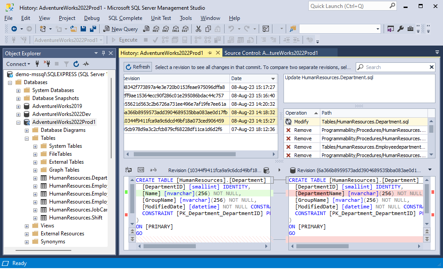The height and width of the screenshot is (269, 443).
Task: Collapse the AdventureWorks2022Prod1 database node
Action: click(x=18, y=123)
